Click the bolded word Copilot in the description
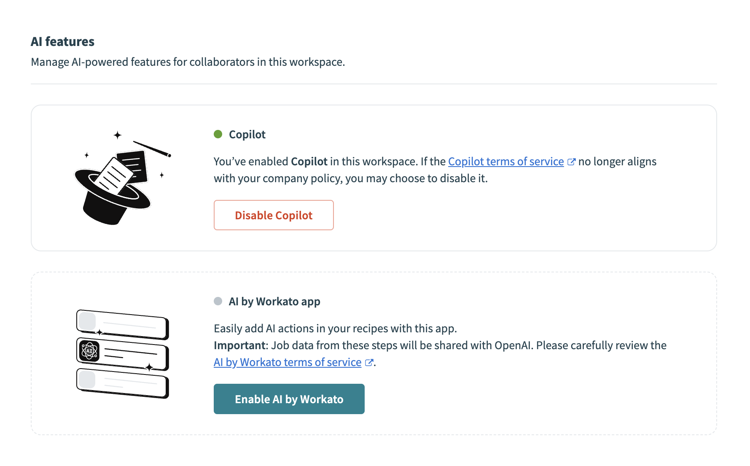Viewport: 750px width, 466px height. (x=309, y=161)
